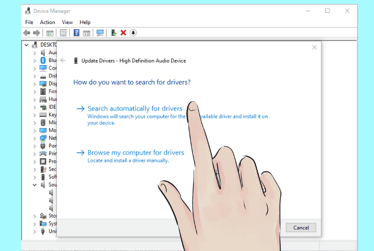Open the Action menu
Image resolution: width=374 pixels, height=251 pixels.
click(x=48, y=22)
